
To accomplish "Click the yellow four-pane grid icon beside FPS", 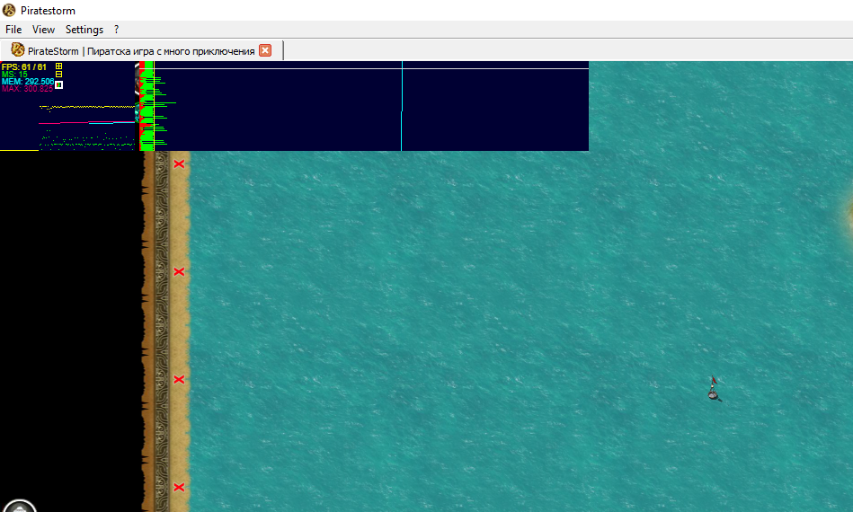I will point(58,66).
